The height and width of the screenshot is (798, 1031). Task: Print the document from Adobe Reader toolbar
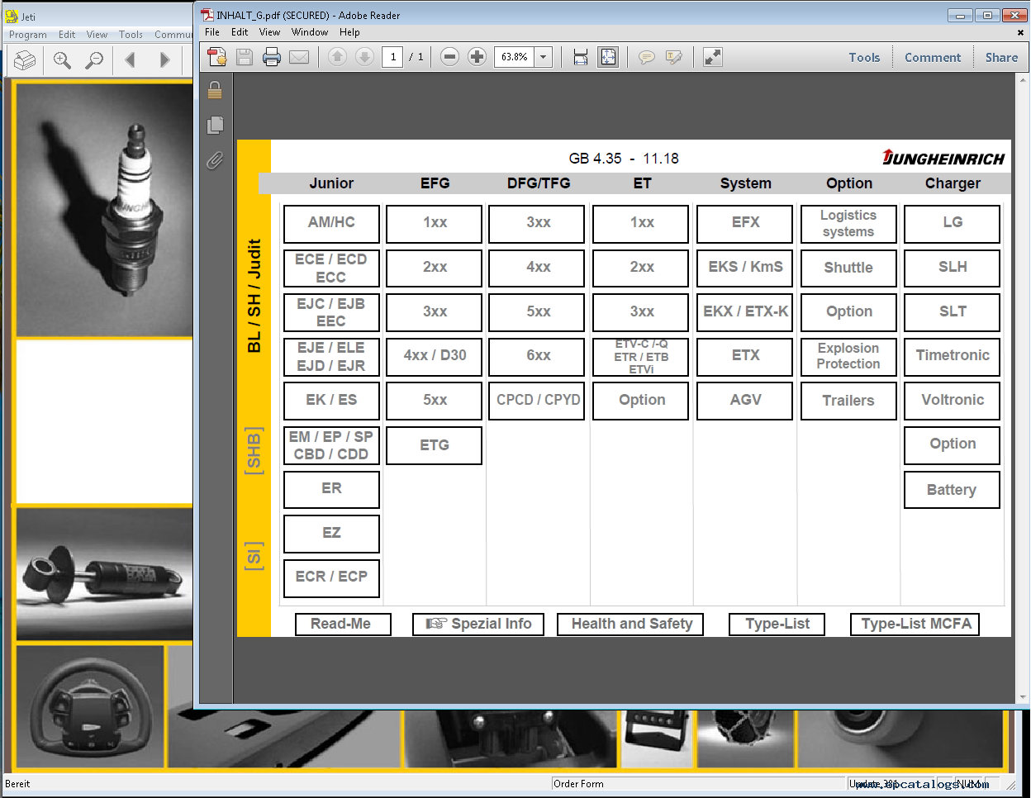pyautogui.click(x=272, y=57)
